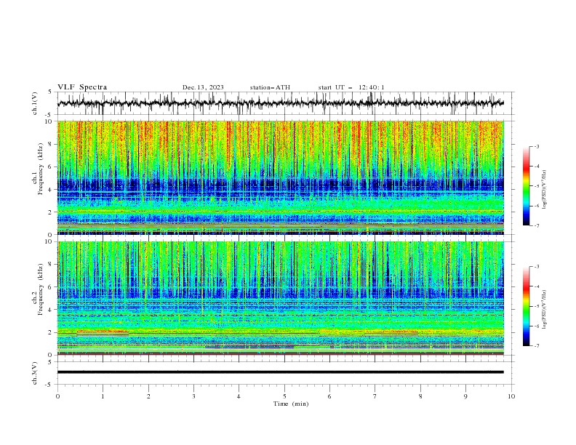Click the ch.1 spectrogram color bar

(526, 186)
